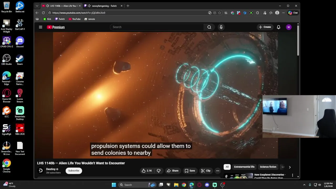
Task: Open options for New Exoplanet Discoveries video
Action: 292,175
